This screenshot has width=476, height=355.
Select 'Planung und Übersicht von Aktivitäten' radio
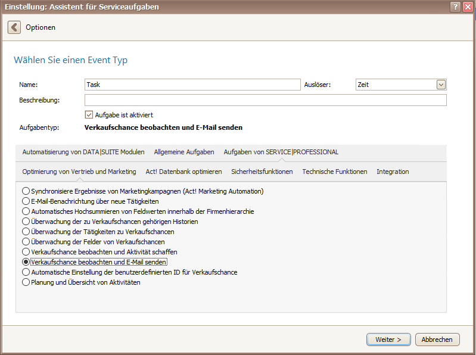click(x=26, y=282)
